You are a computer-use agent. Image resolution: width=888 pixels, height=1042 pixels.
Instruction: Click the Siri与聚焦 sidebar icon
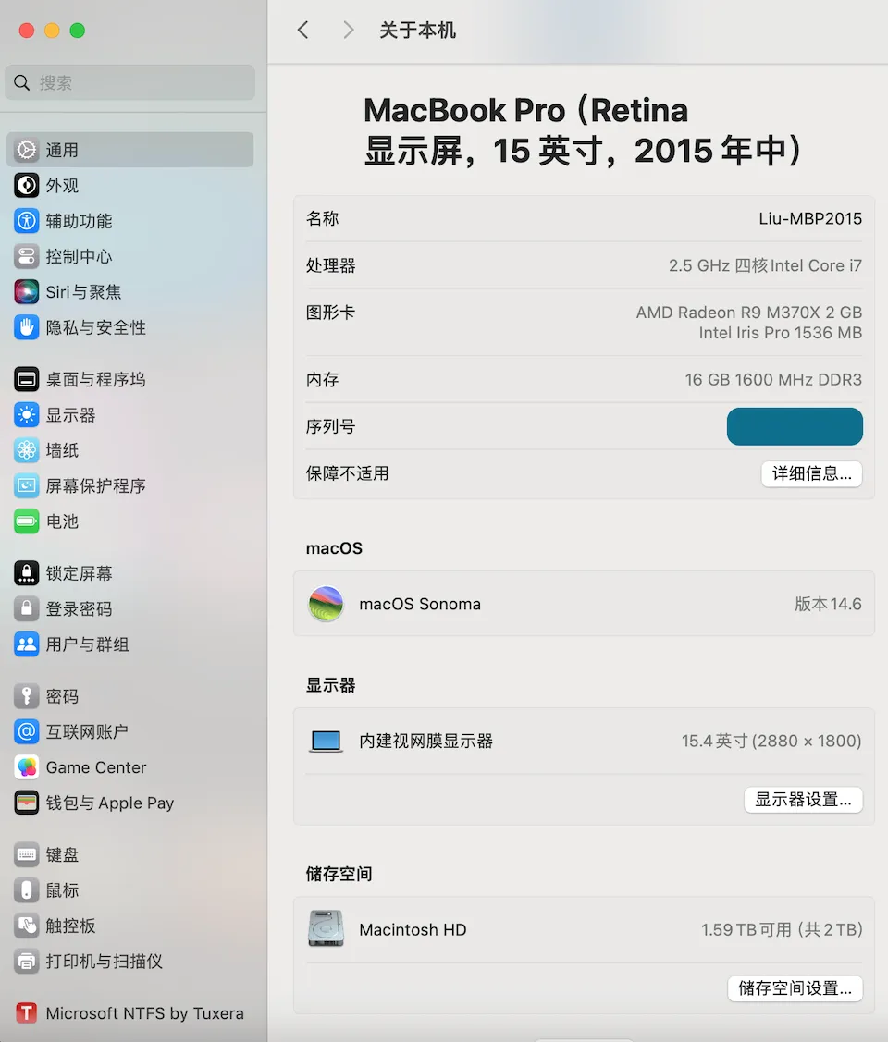point(25,291)
